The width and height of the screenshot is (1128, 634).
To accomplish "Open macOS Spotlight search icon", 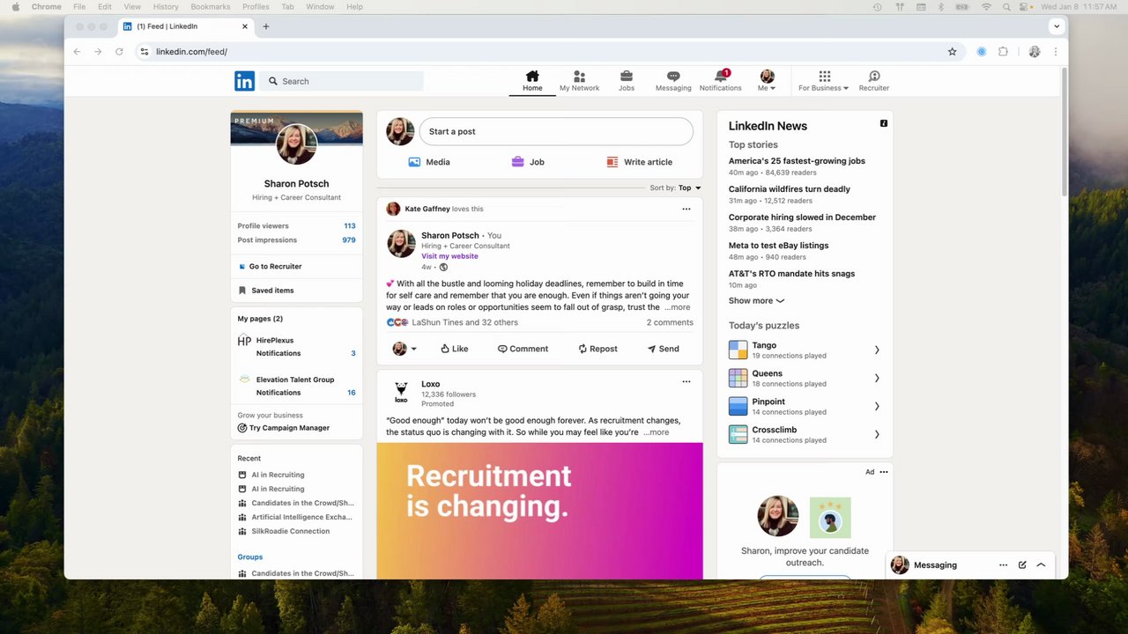I will pyautogui.click(x=1006, y=6).
